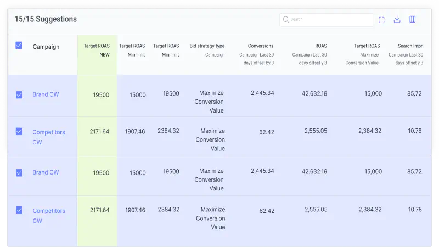
Task: Expand table to fullscreen view
Action: 381,20
